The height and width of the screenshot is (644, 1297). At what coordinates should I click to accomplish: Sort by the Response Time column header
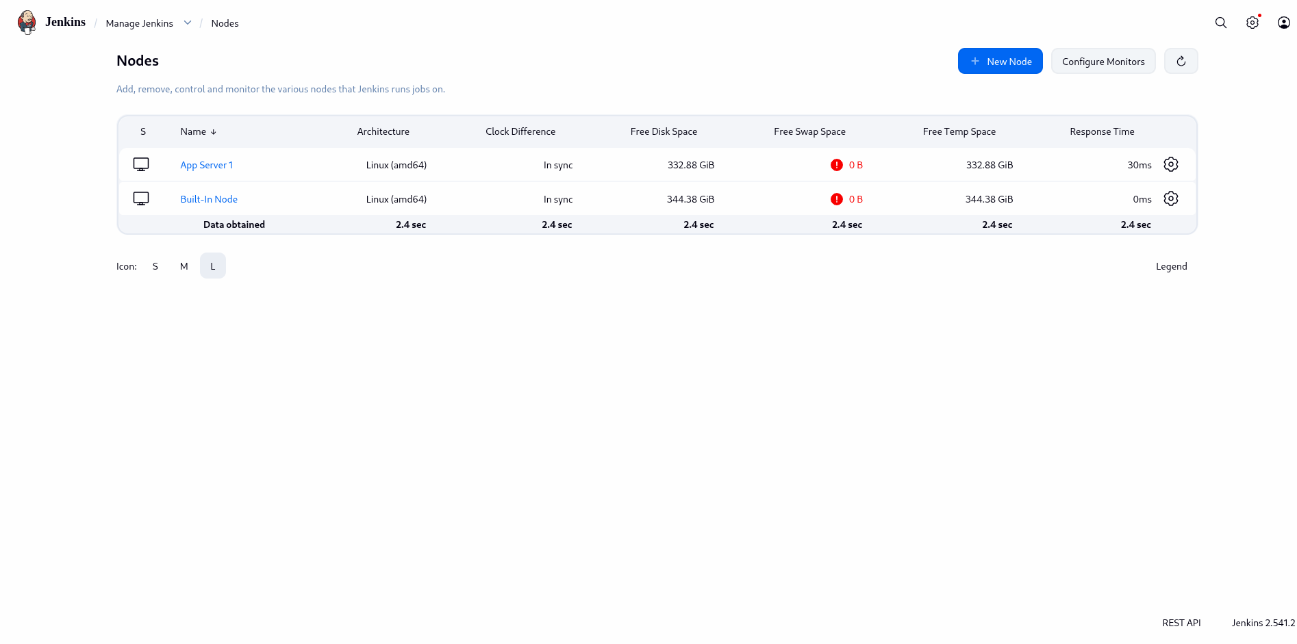[1101, 131]
